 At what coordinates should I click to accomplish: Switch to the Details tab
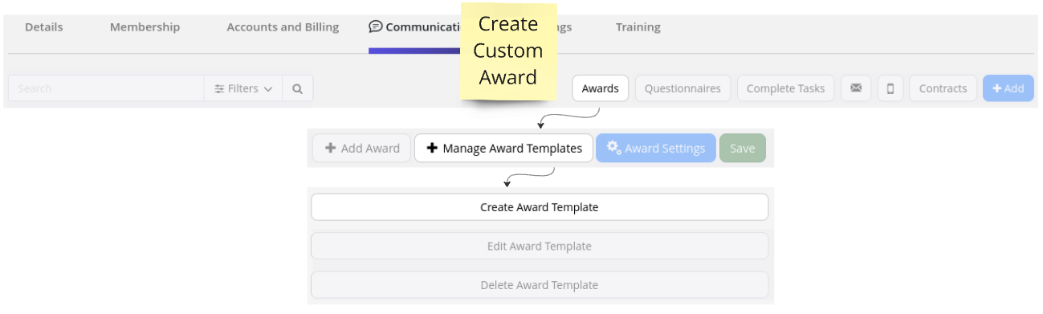(x=43, y=27)
